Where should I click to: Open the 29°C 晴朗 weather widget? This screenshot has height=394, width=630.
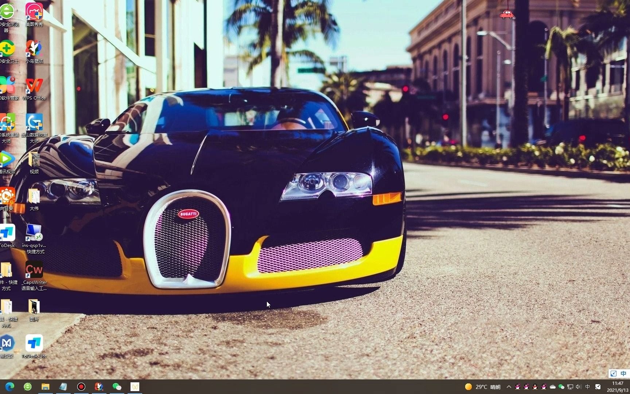click(x=483, y=387)
